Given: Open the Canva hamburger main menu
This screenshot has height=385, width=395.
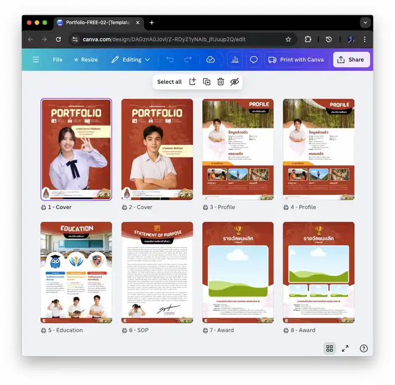Looking at the screenshot, I should (x=36, y=60).
